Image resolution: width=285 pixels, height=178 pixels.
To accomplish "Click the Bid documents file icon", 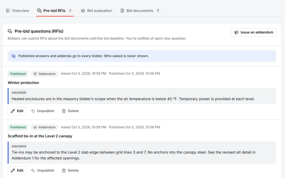I will click(x=122, y=11).
